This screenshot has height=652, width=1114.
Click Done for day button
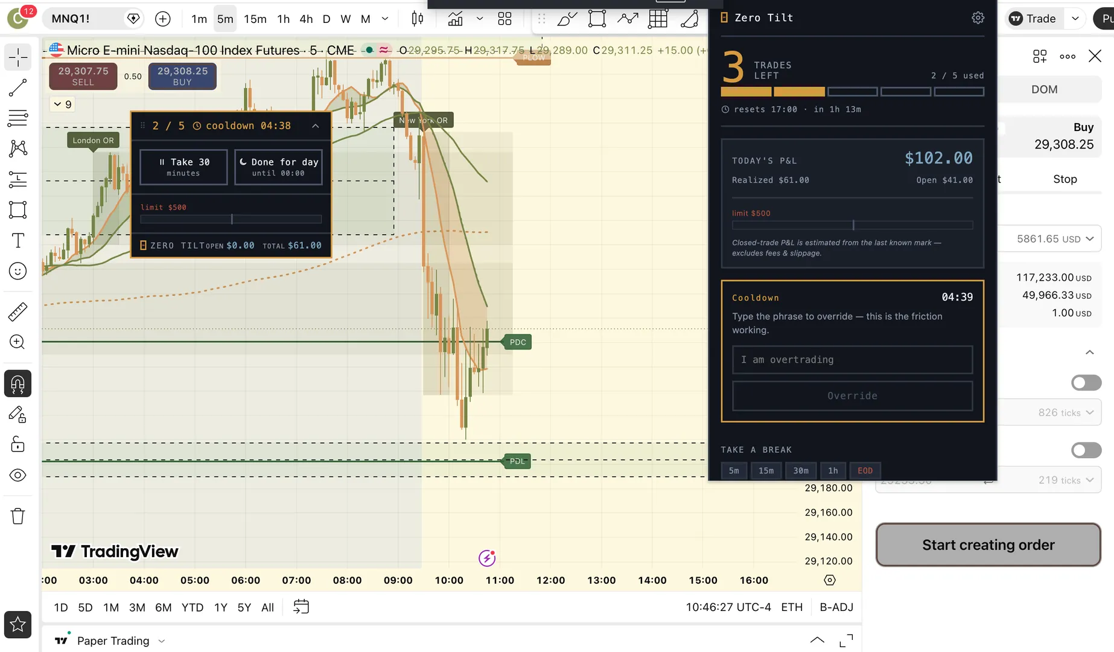click(x=278, y=167)
